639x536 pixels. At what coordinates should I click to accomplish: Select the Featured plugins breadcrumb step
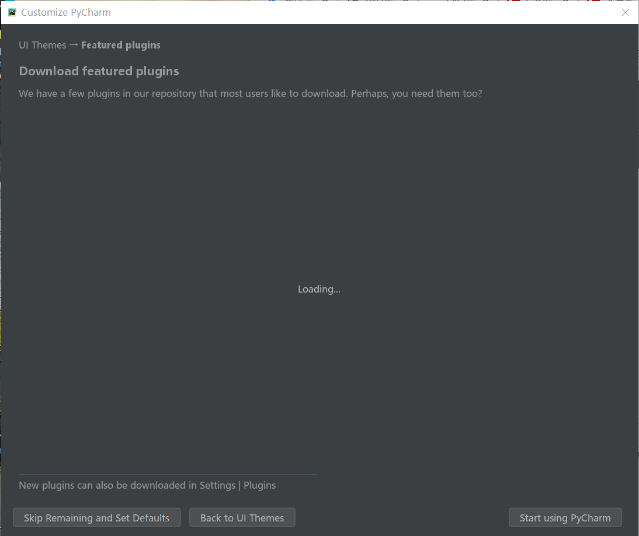[121, 45]
